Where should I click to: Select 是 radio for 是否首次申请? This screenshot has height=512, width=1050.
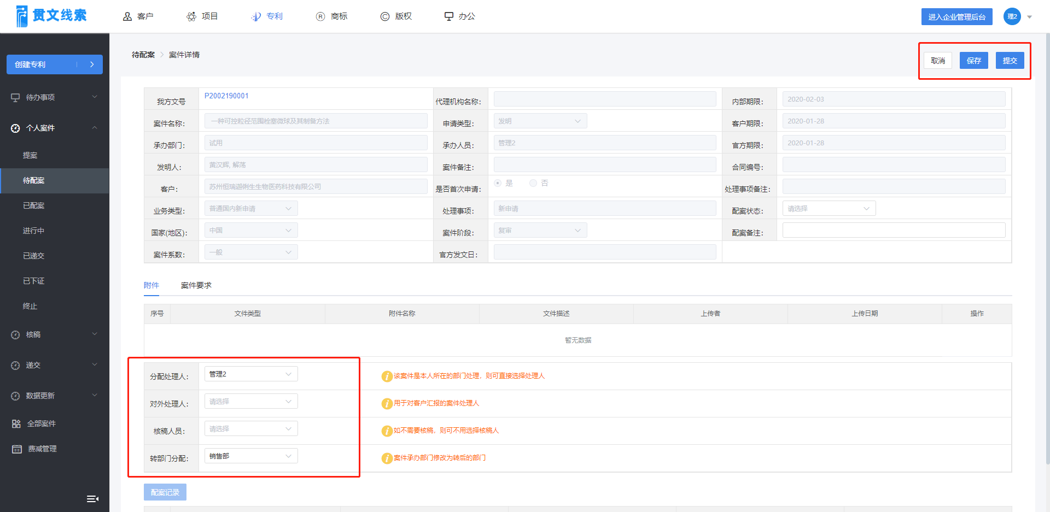498,183
